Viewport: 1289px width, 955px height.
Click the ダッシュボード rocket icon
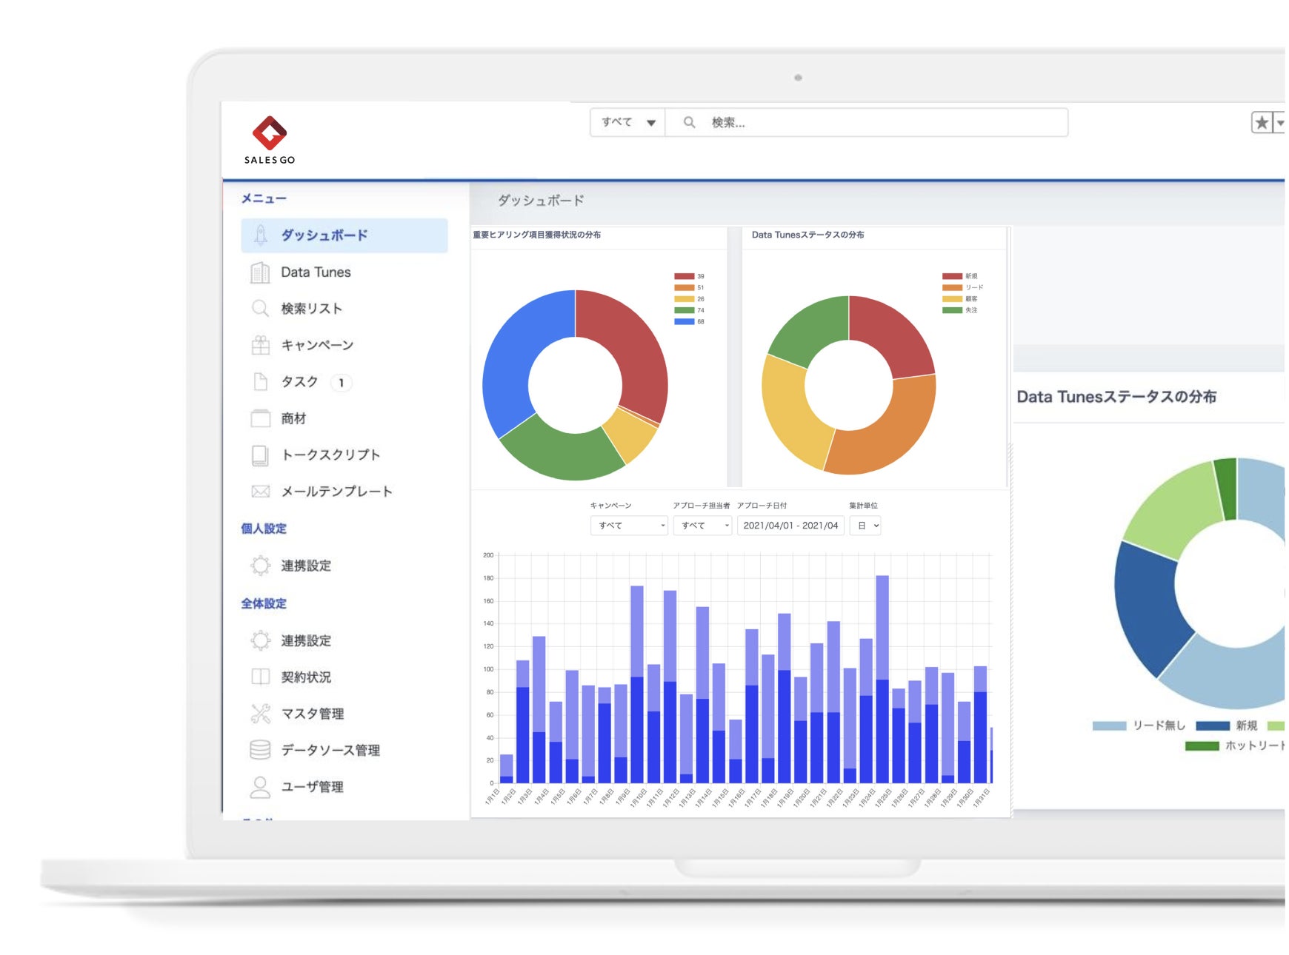tap(260, 235)
